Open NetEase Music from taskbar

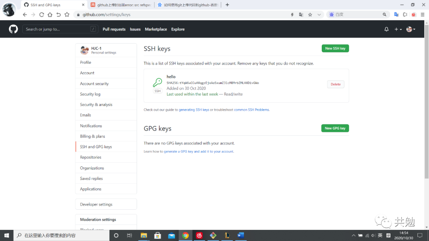199,235
